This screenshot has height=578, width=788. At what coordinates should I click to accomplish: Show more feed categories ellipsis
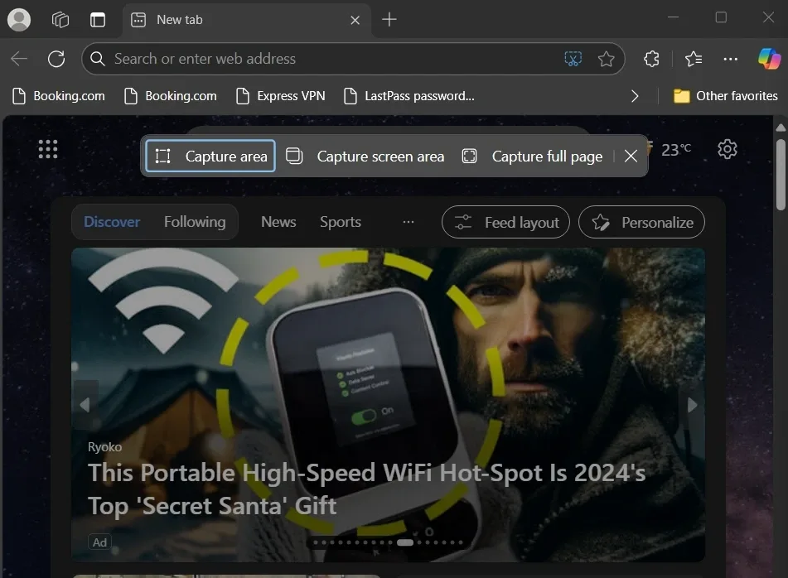(x=409, y=222)
